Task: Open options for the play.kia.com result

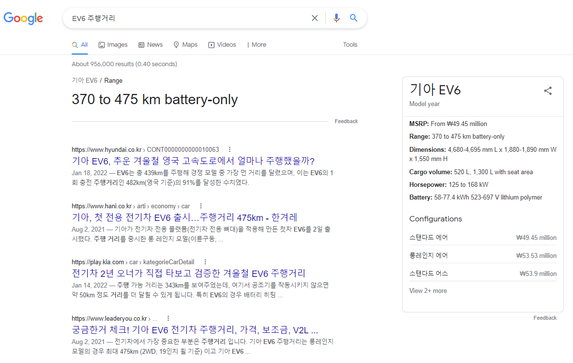Action: tap(204, 262)
